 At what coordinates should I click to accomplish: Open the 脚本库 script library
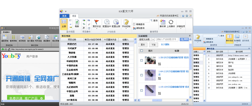pyautogui.click(x=163, y=23)
